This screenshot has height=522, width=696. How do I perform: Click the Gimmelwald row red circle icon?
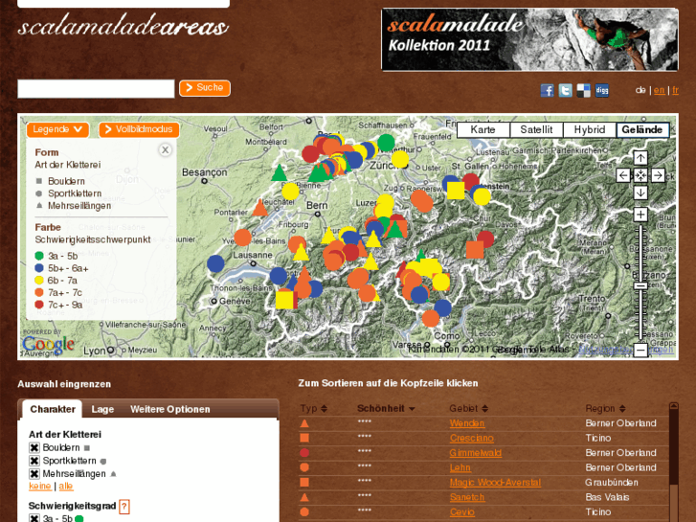click(304, 453)
